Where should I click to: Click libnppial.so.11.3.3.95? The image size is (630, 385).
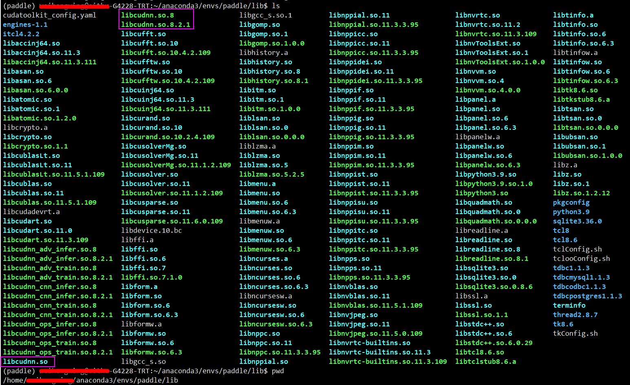(x=374, y=24)
